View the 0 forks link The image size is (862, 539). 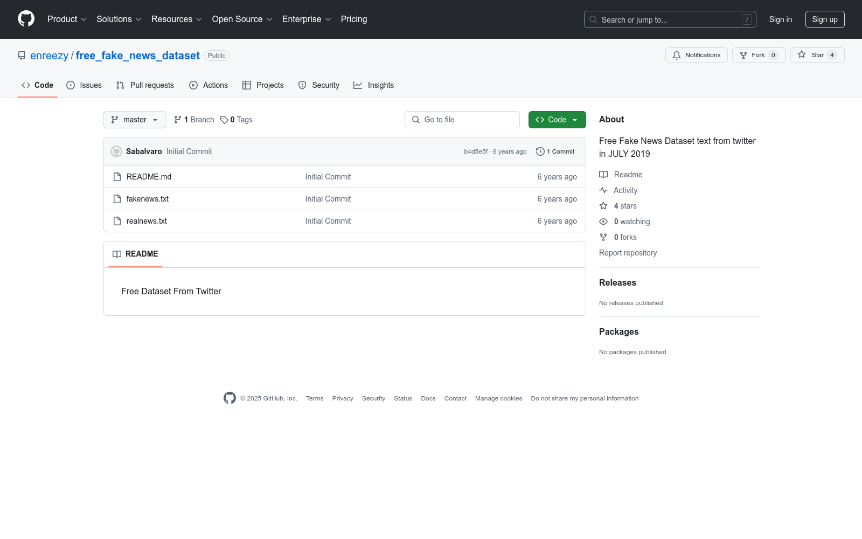tap(618, 237)
